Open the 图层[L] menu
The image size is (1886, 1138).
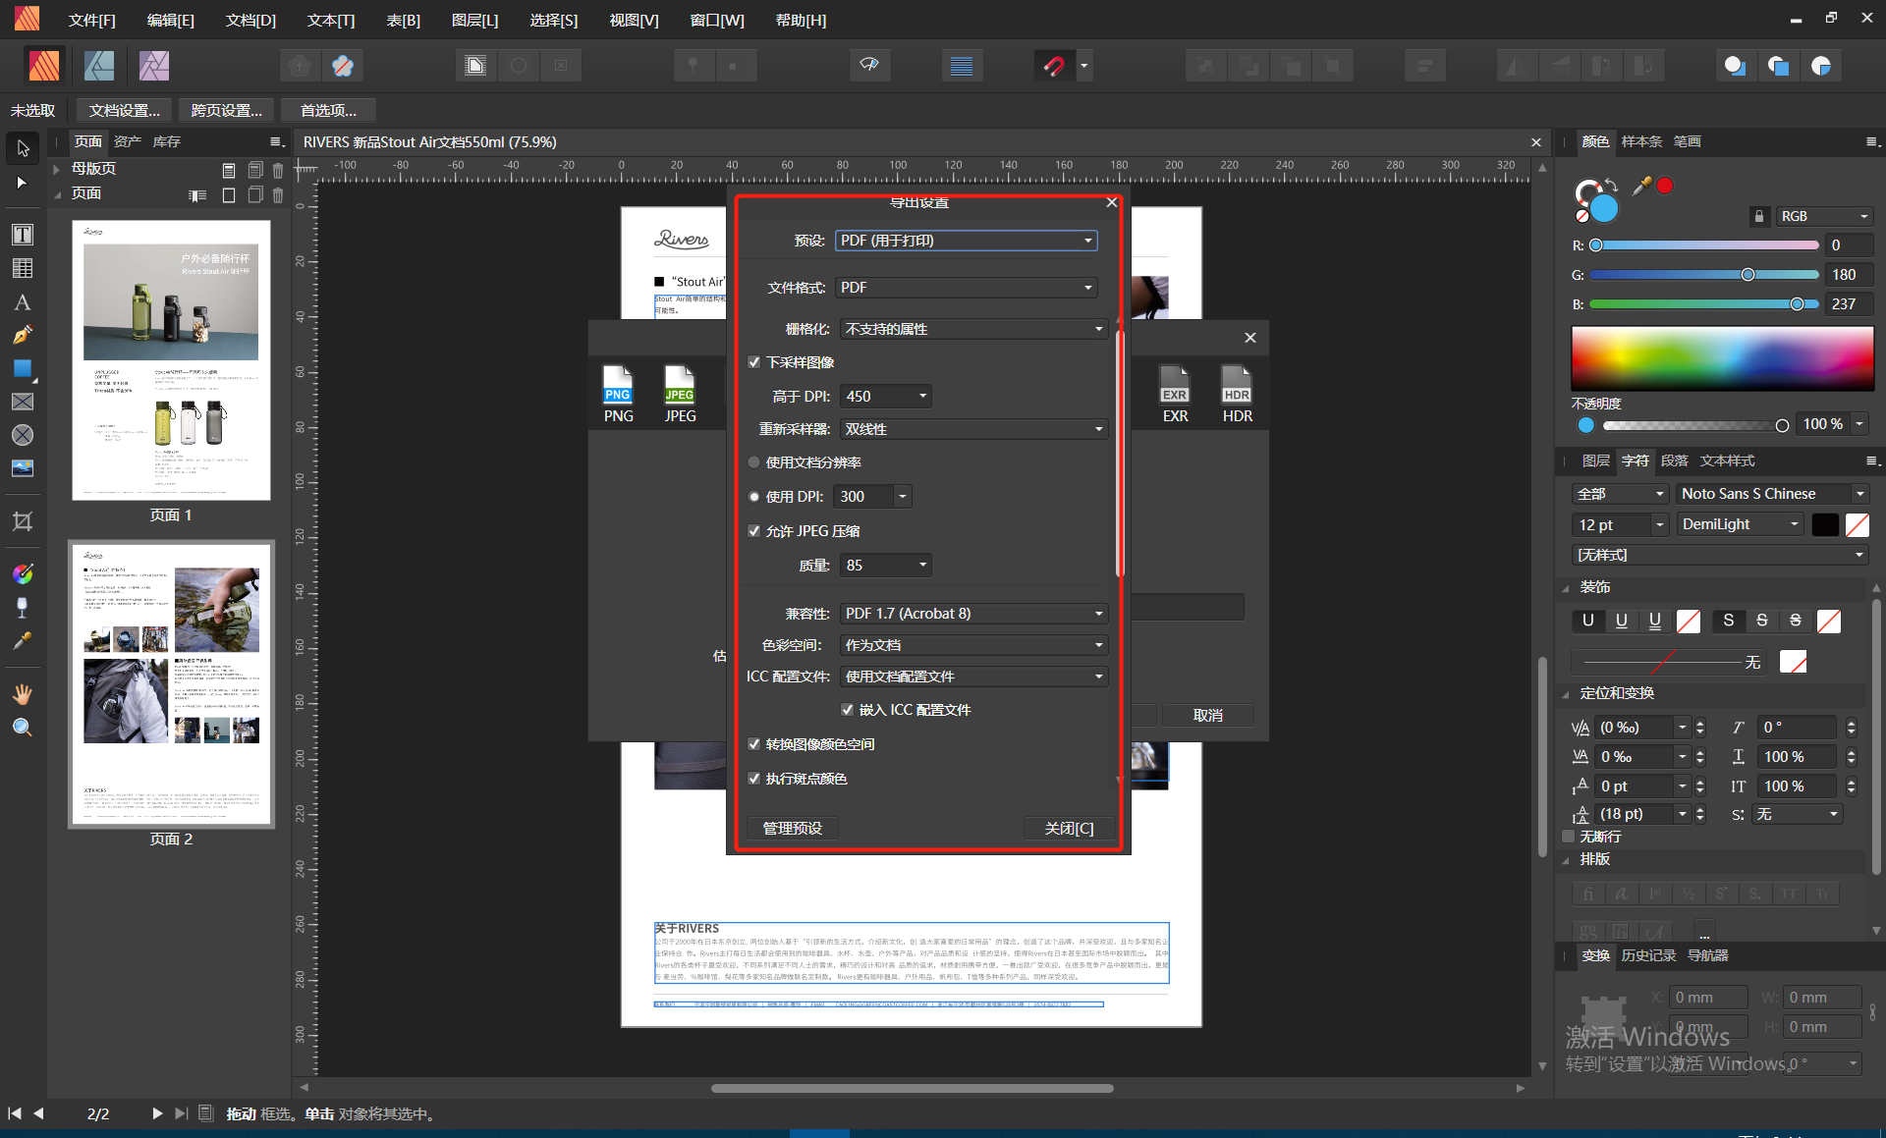474,20
